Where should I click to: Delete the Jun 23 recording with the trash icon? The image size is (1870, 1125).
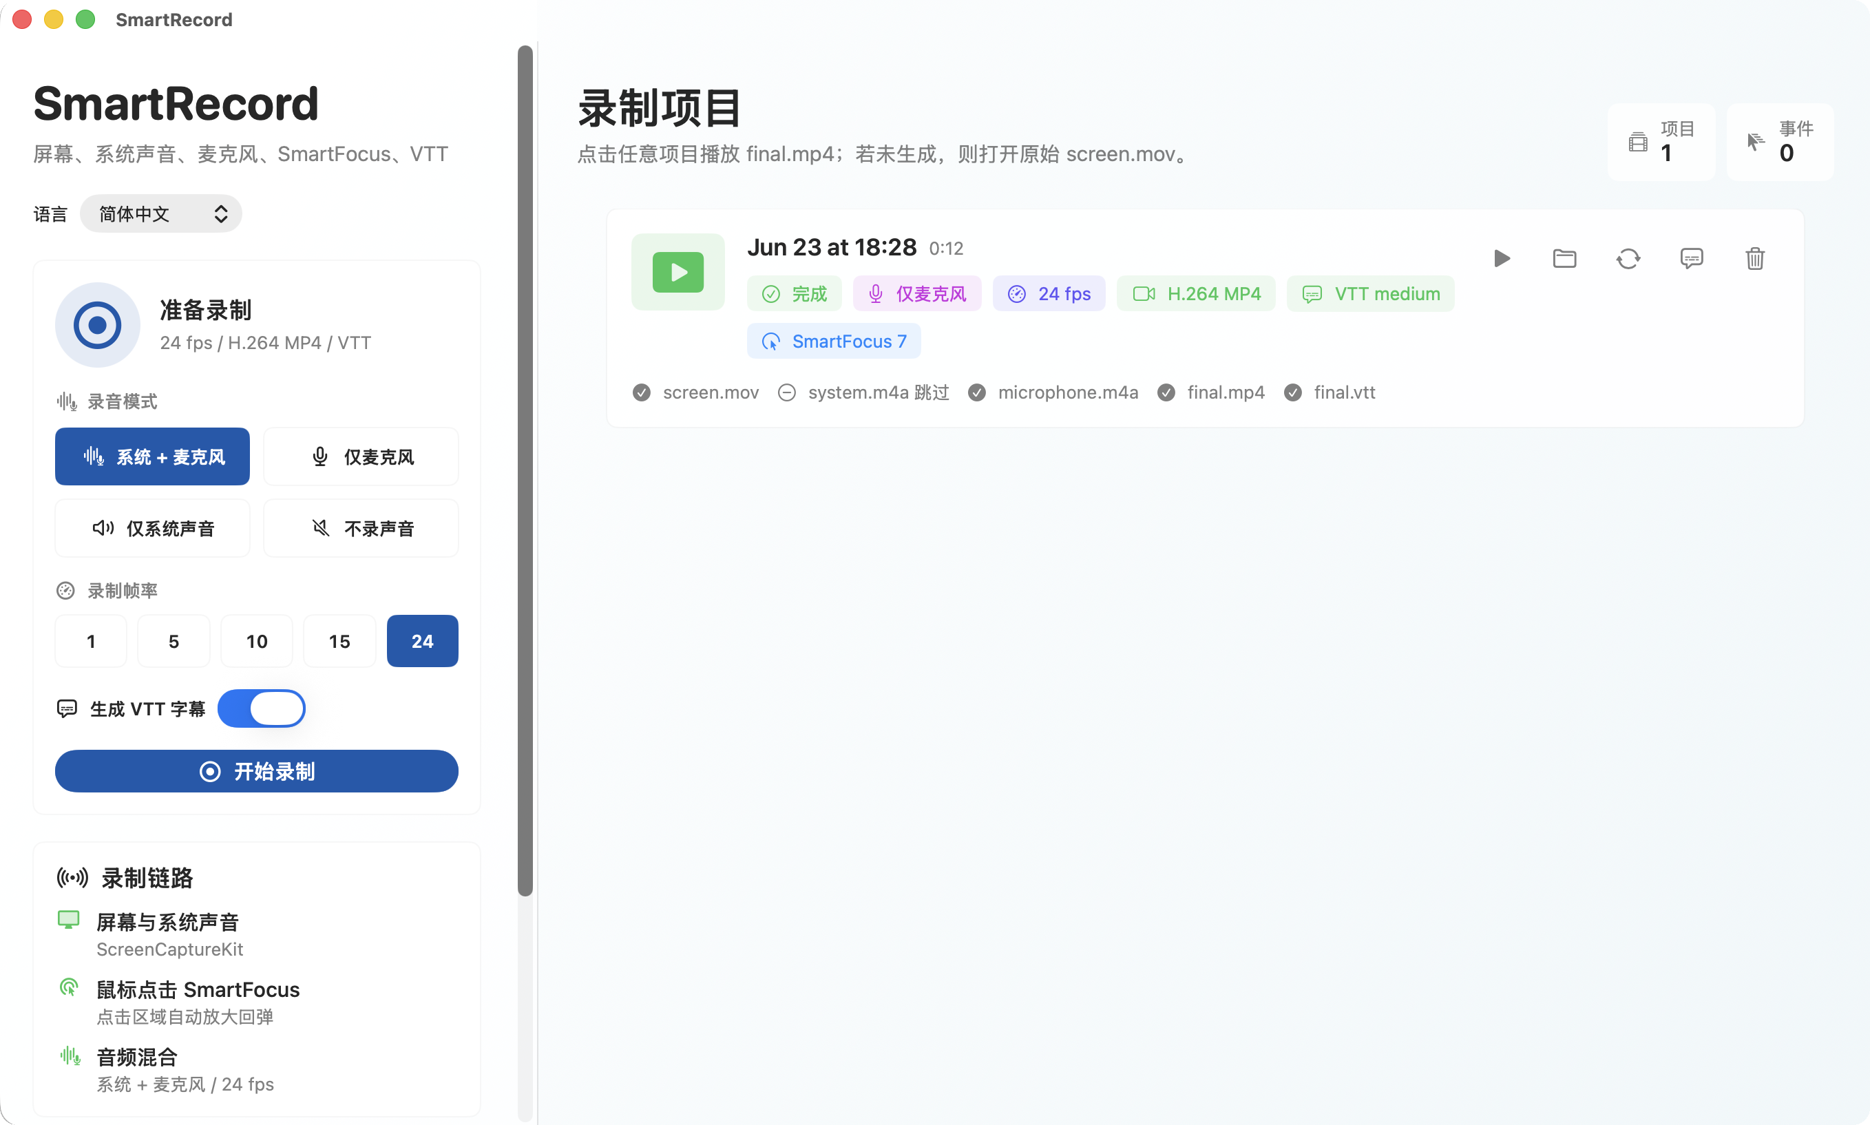point(1755,258)
